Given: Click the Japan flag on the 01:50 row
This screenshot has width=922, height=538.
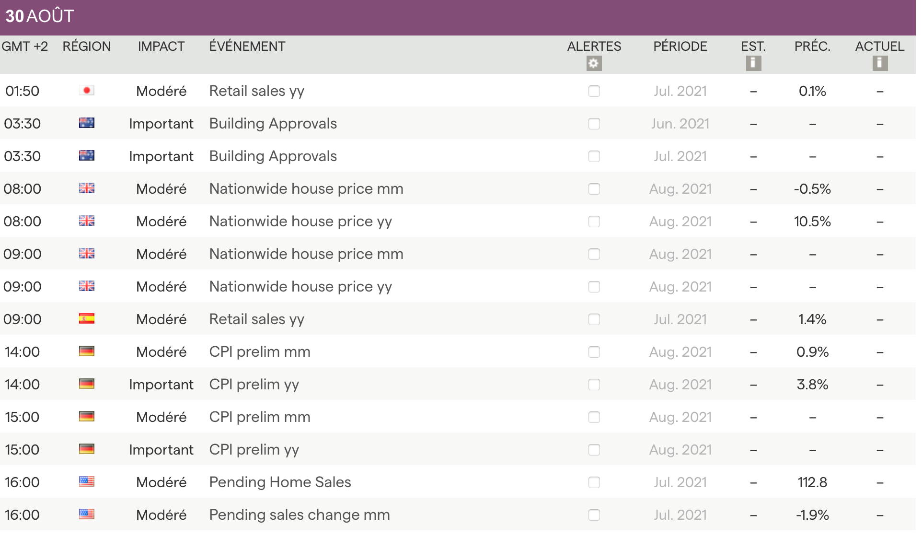Looking at the screenshot, I should pos(87,91).
